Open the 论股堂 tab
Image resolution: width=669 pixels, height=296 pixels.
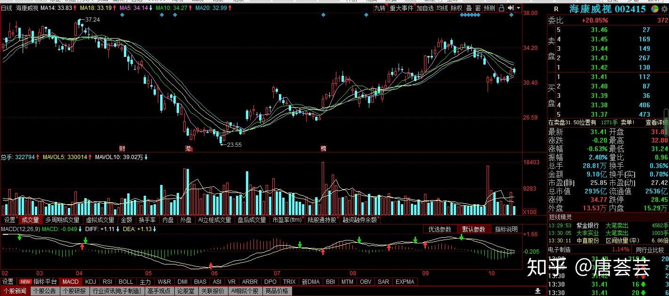coord(186,291)
